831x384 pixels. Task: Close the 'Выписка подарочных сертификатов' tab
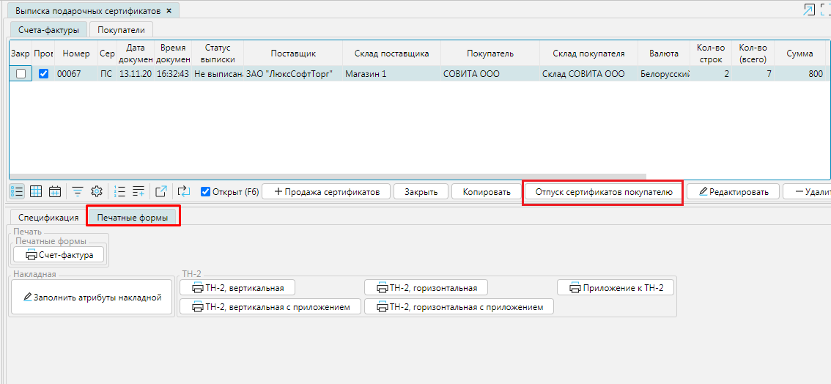[169, 11]
